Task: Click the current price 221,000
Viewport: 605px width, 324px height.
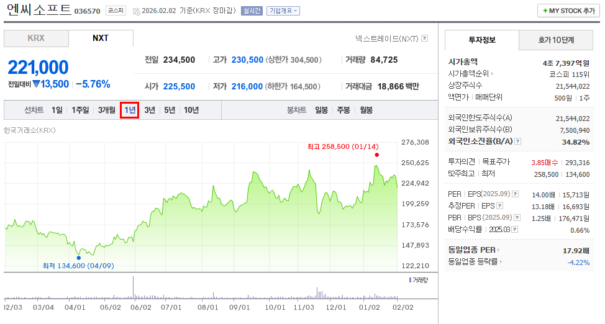Action: coord(38,68)
